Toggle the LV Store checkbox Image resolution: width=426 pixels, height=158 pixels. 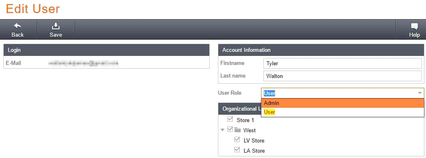pyautogui.click(x=237, y=140)
